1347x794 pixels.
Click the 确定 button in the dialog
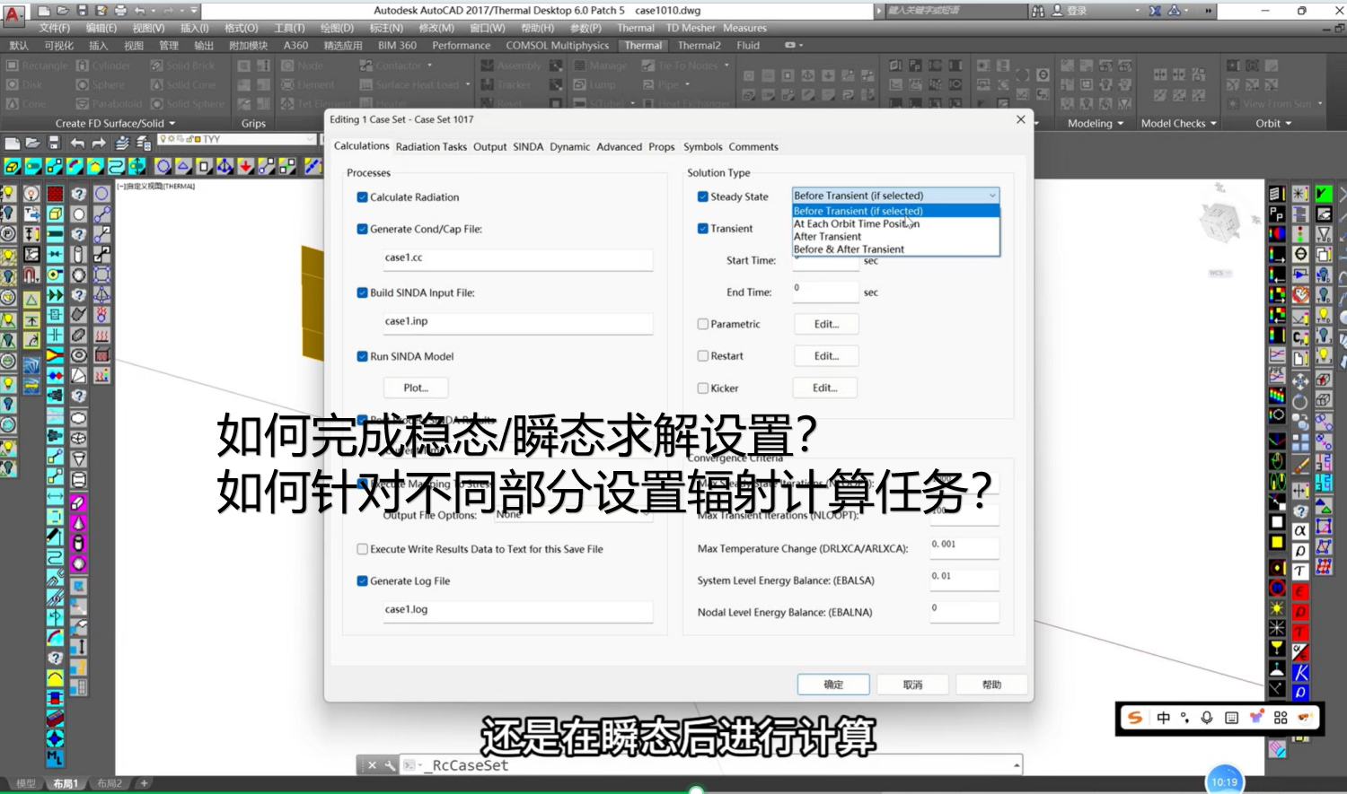pyautogui.click(x=833, y=685)
